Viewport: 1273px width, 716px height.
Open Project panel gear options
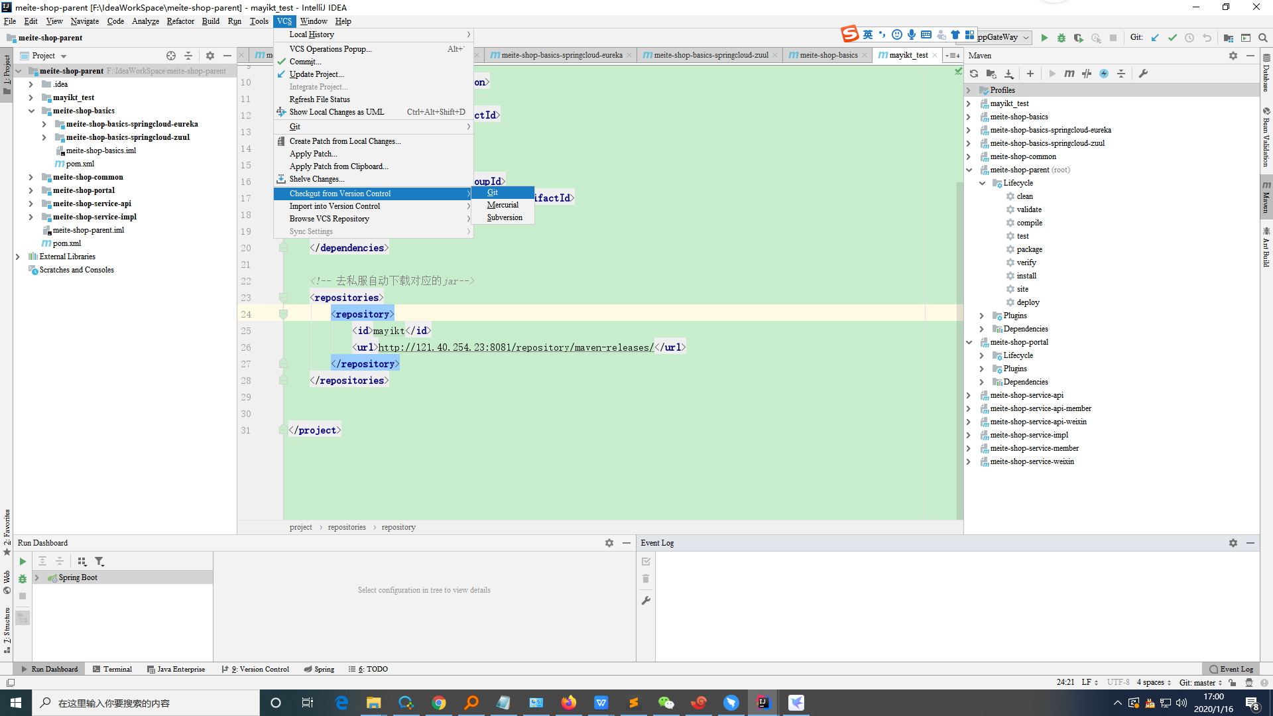click(x=210, y=56)
